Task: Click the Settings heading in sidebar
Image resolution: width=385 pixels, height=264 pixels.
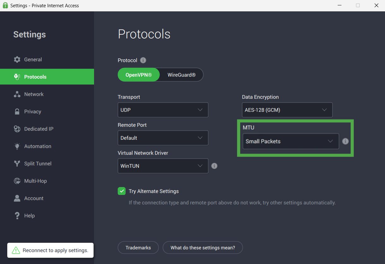Action: tap(30, 34)
